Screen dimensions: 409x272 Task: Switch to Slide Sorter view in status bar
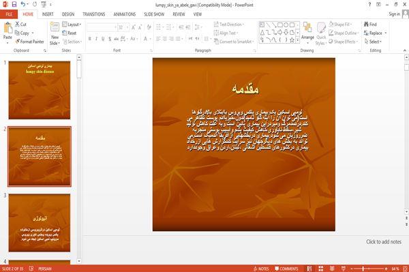(321, 269)
